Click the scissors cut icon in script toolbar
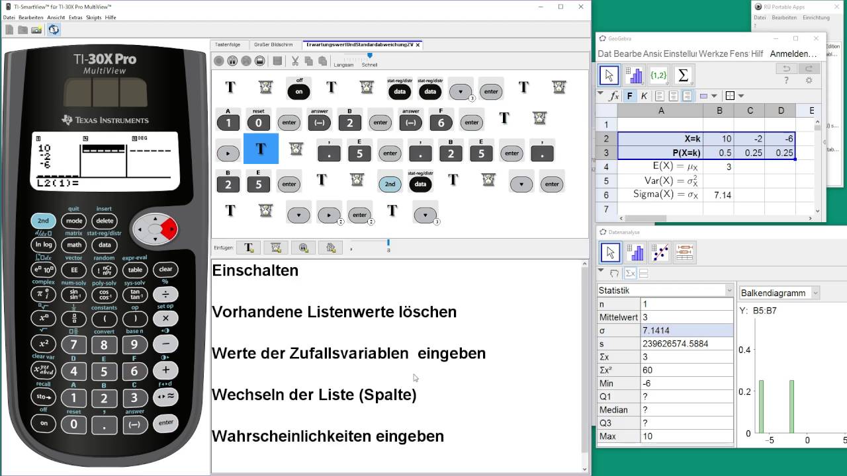 click(295, 61)
